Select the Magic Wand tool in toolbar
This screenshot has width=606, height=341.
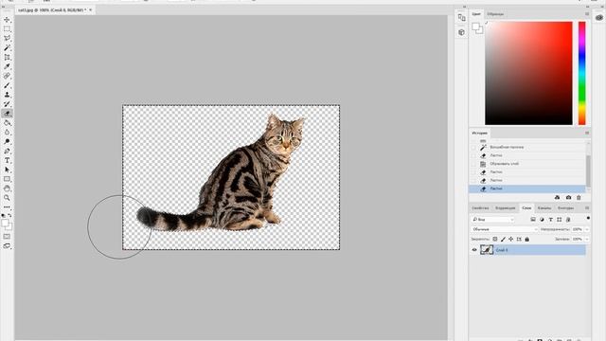7,48
